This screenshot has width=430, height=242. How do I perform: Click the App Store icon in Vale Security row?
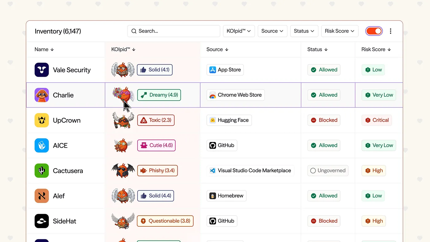coord(213,70)
